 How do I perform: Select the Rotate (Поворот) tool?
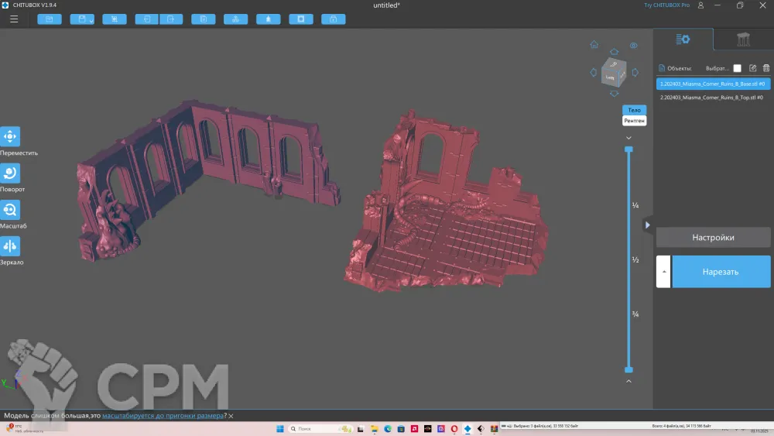(x=10, y=173)
